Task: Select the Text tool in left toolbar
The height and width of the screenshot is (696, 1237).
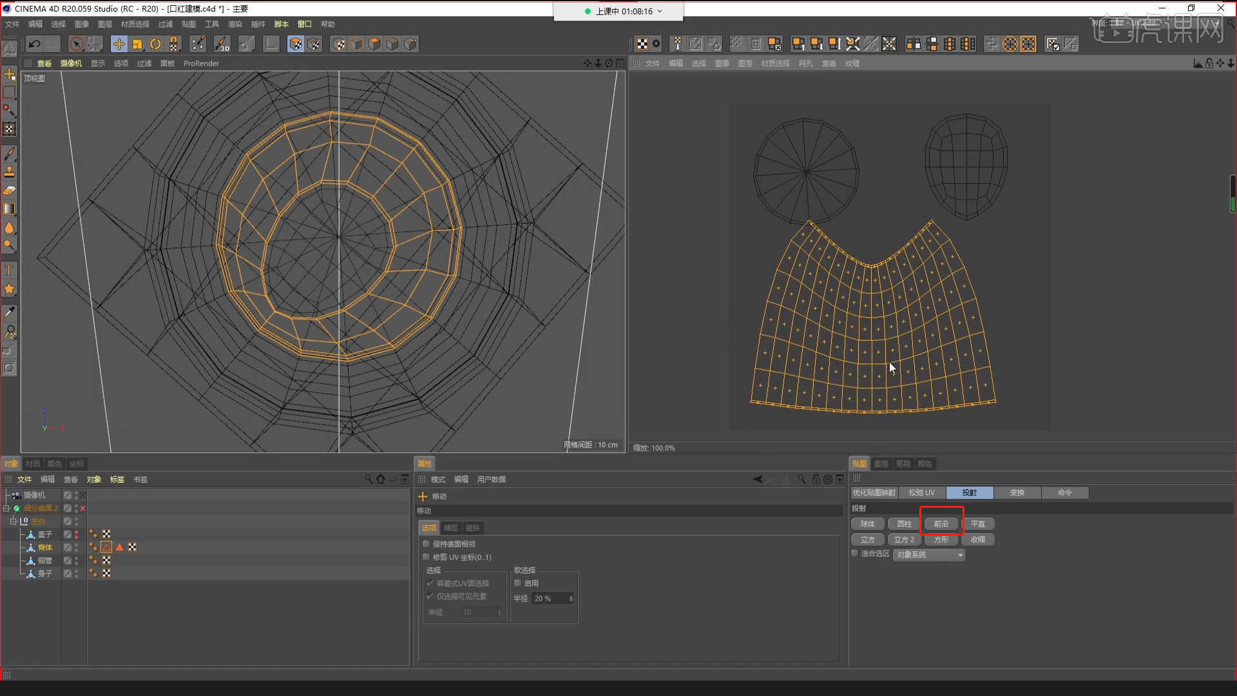Action: (x=9, y=270)
